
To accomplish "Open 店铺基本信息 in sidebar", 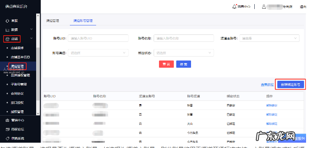I will tap(21, 57).
